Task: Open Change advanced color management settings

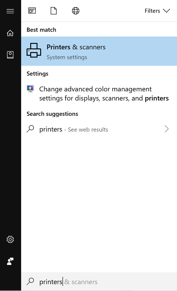Action: tap(104, 94)
